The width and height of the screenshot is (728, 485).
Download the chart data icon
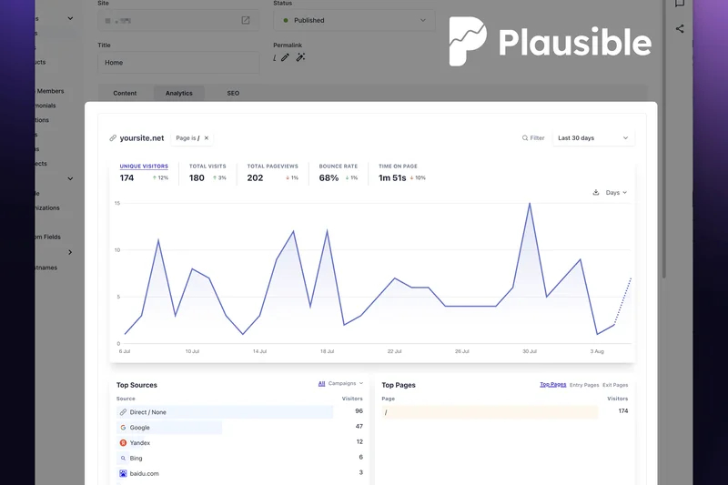596,192
